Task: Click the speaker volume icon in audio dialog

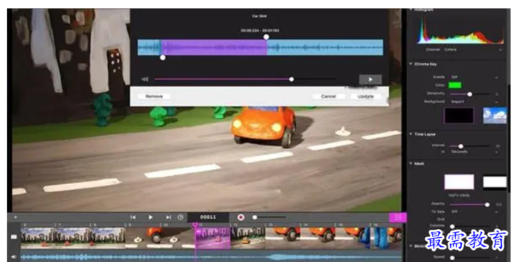Action: click(x=145, y=79)
